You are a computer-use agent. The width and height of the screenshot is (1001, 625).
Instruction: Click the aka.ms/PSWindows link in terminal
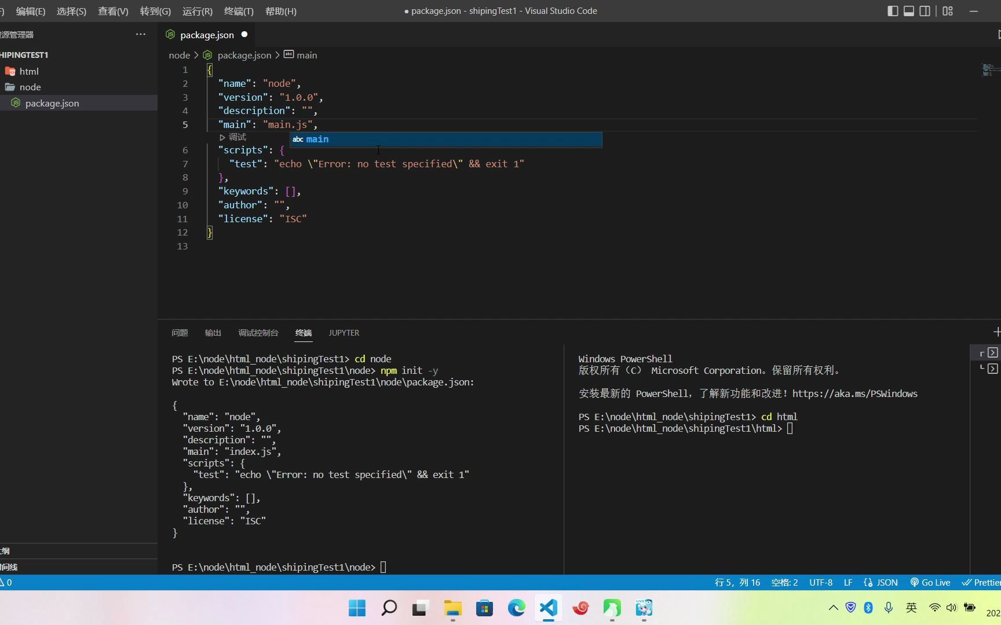tap(854, 394)
